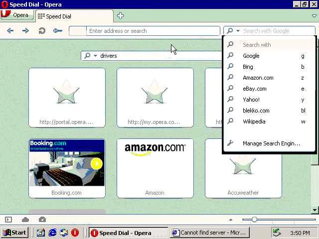Choose blekko.com from search engine list

click(269, 111)
